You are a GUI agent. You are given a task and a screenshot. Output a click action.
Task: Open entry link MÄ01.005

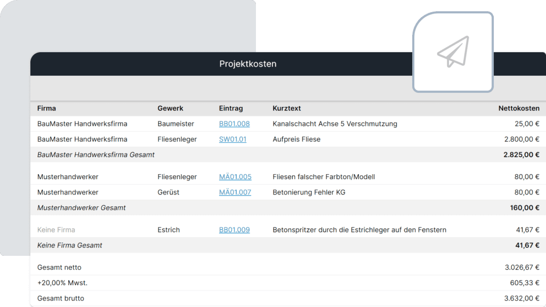click(235, 176)
